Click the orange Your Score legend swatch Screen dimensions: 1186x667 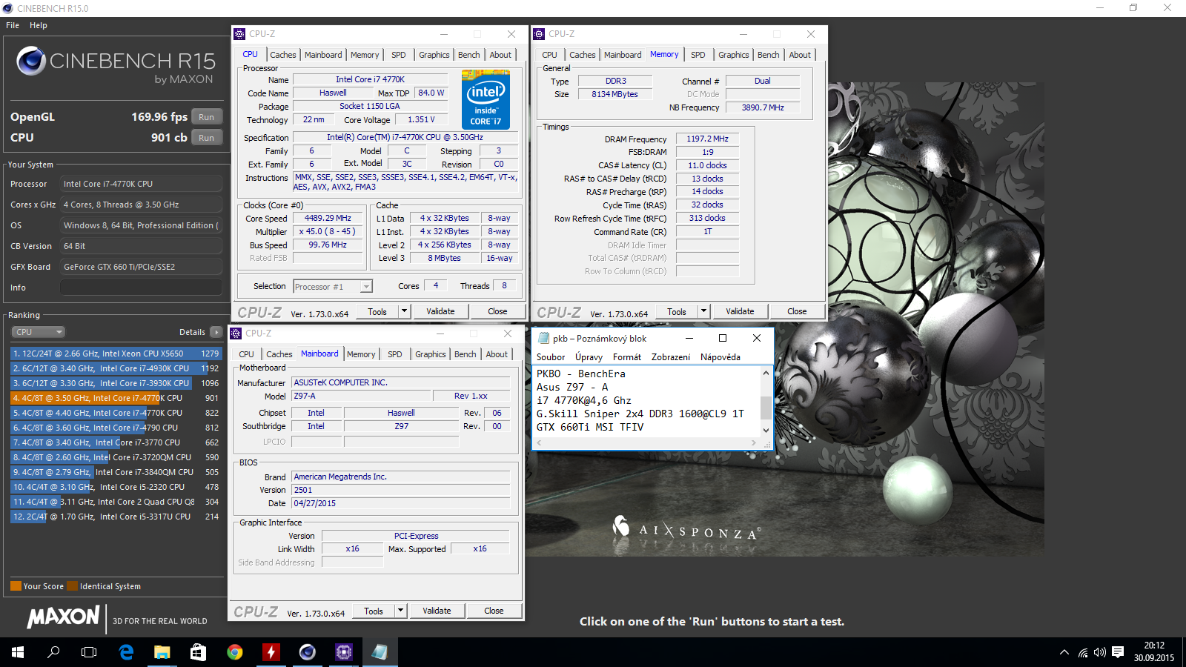[x=16, y=586]
